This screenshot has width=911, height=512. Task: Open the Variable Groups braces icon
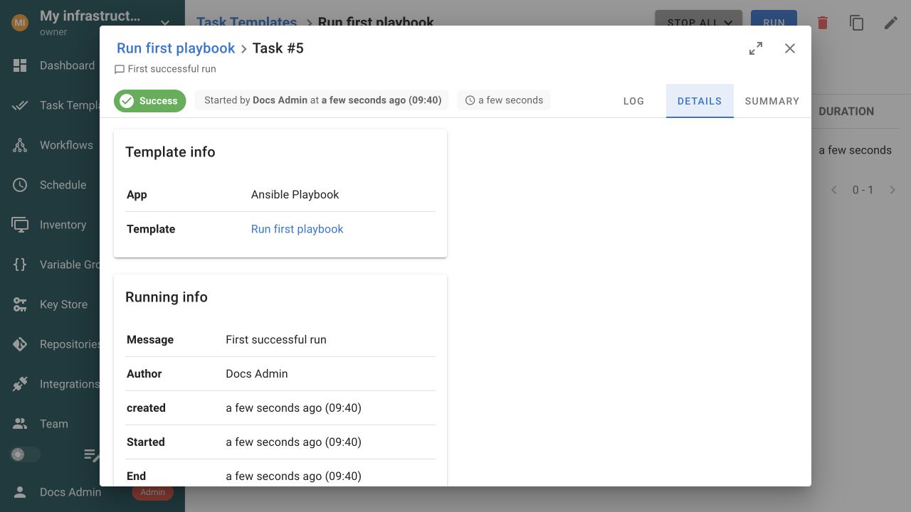(x=20, y=265)
